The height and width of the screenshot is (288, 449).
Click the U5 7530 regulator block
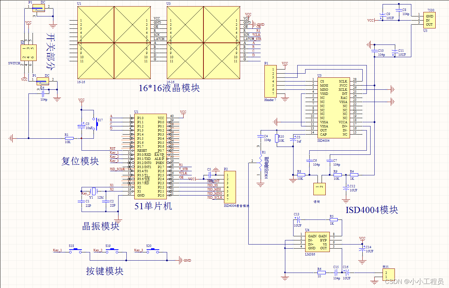coord(429,21)
